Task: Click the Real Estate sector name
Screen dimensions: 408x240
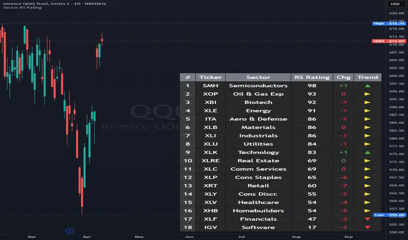Action: coord(258,161)
